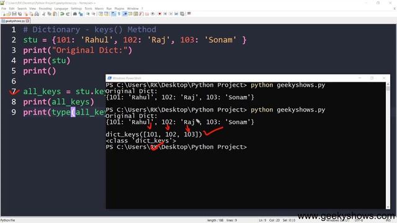397x223 pixels.
Task: Open the View menu
Action: pos(32,9)
